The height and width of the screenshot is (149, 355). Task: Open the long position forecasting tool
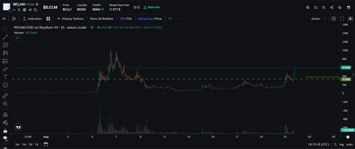pos(5,61)
